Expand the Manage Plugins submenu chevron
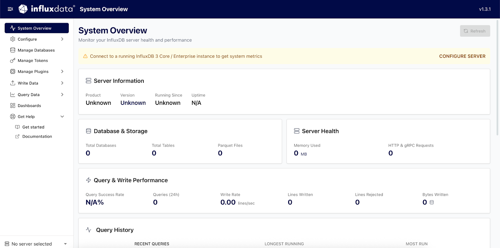Screen dimensions: 500x248 [62, 71]
